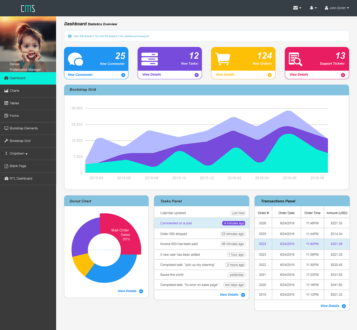Click the yellow donut chart segment
Screen dimensions: 357x330
[83, 265]
